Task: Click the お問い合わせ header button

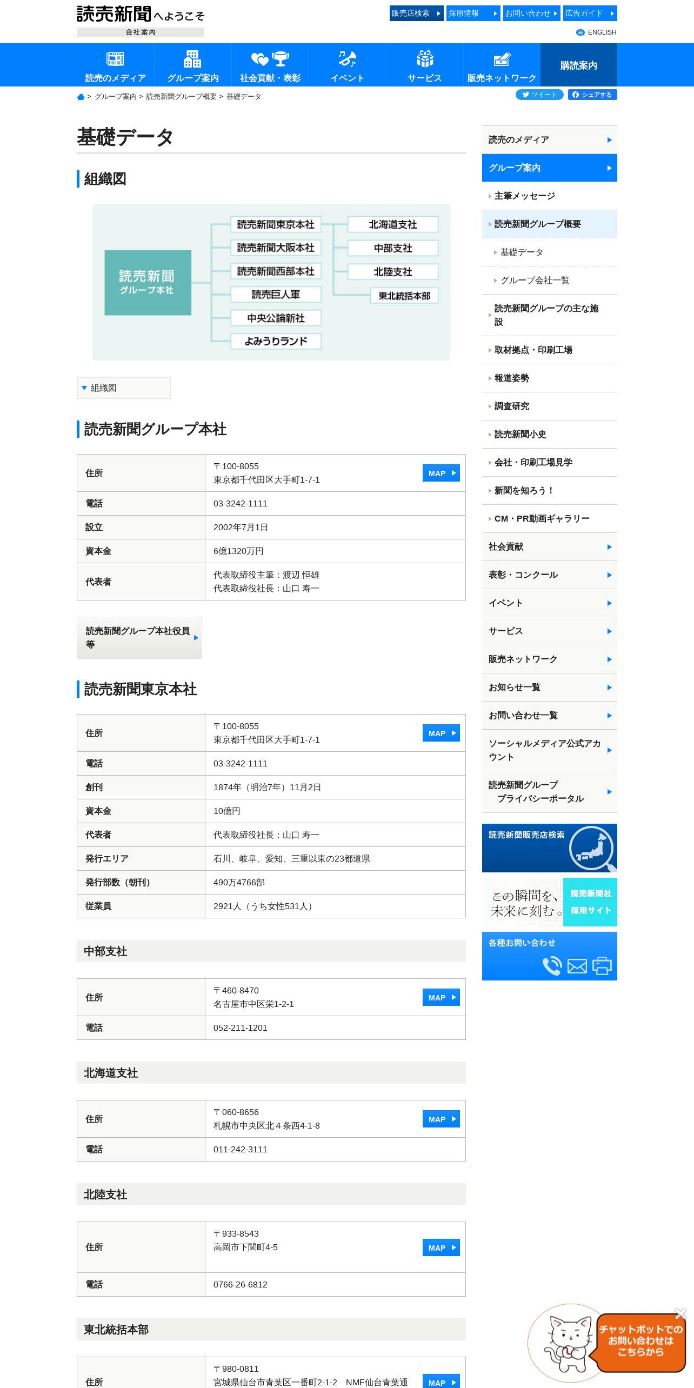Action: [531, 13]
